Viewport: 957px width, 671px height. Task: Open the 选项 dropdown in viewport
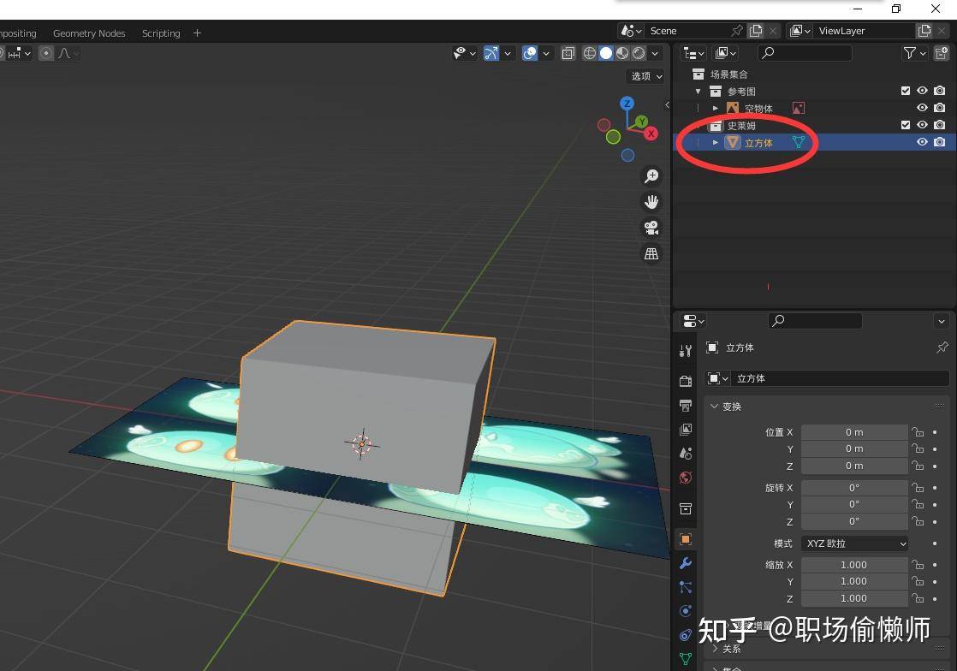point(645,76)
